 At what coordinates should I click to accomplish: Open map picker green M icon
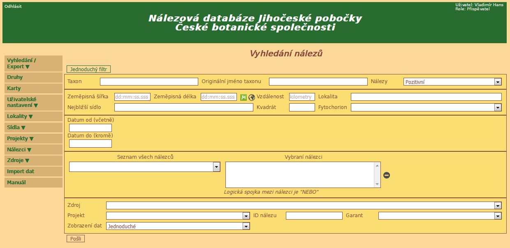click(x=243, y=97)
